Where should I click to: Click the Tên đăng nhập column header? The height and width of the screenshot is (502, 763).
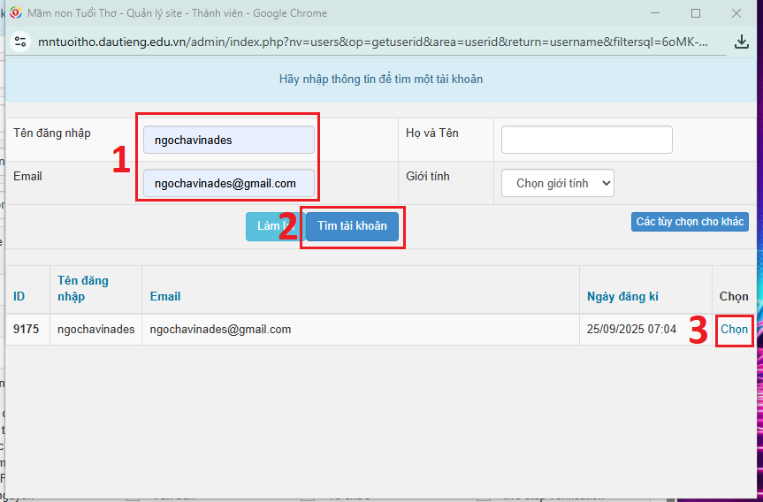click(x=83, y=288)
